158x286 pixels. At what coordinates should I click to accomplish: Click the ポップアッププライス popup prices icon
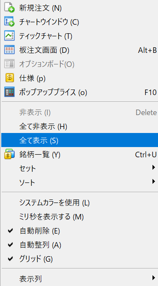pyautogui.click(x=9, y=92)
